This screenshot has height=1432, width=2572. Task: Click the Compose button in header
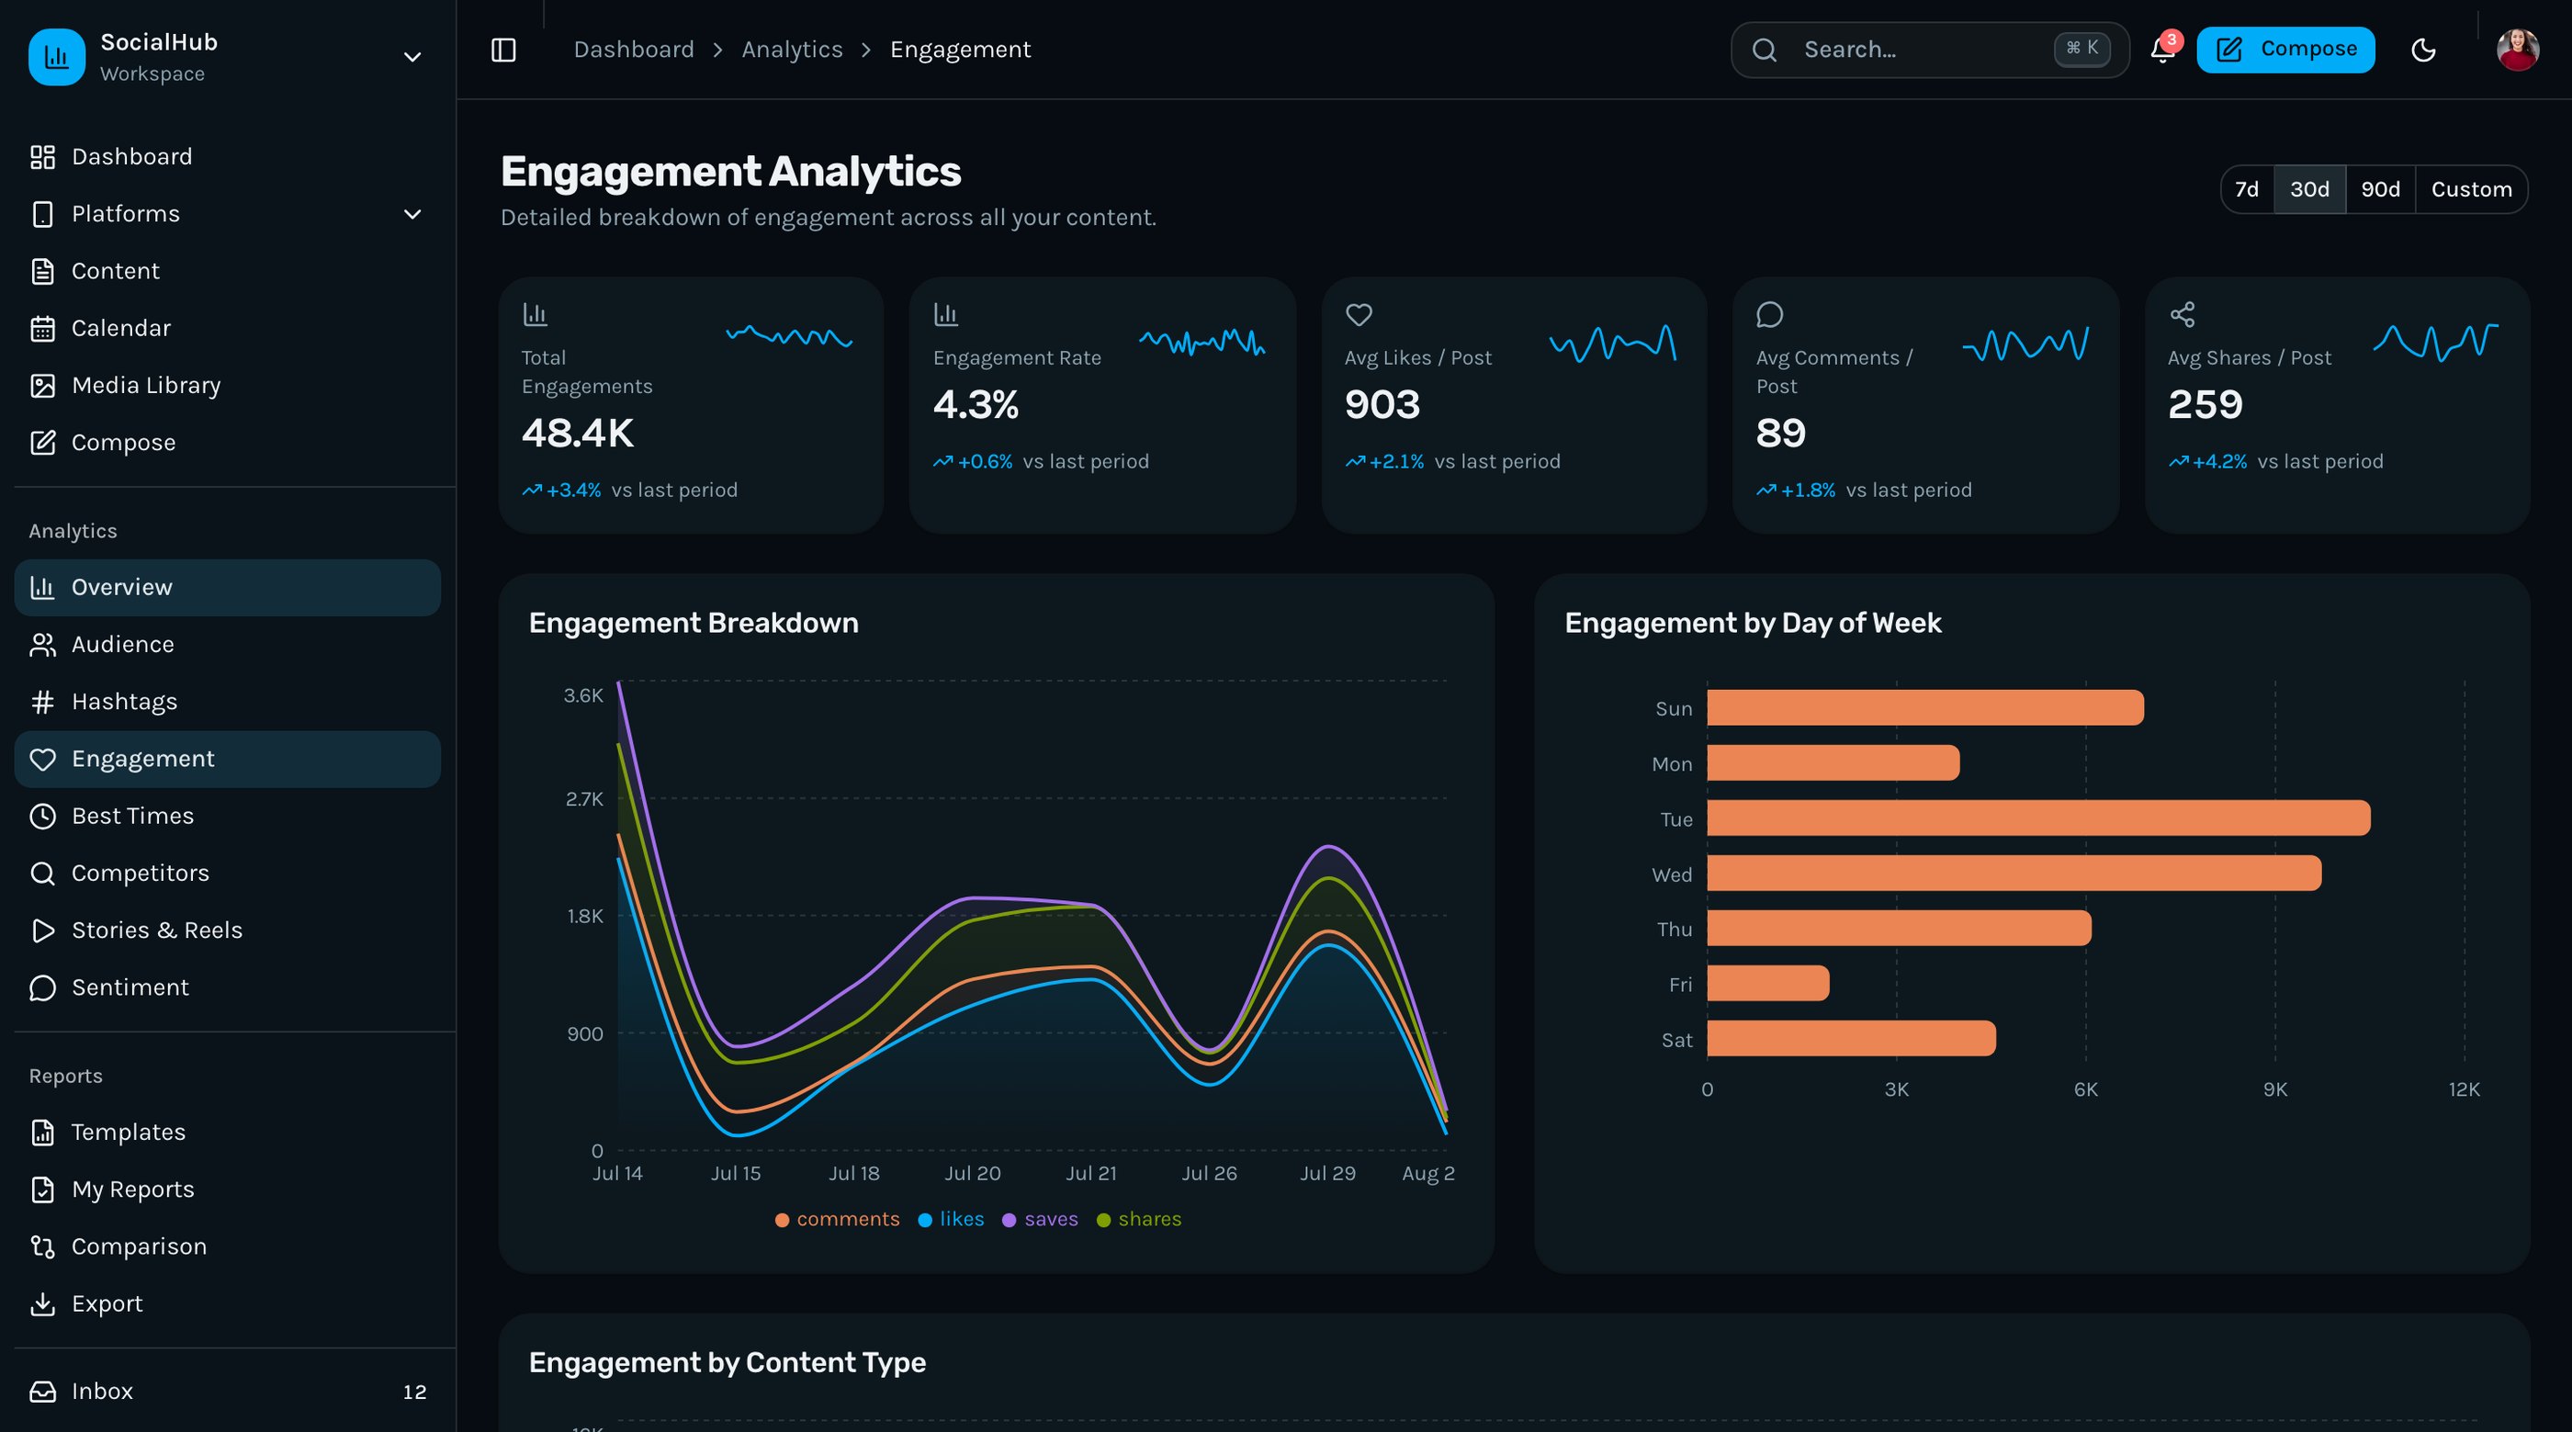2284,50
